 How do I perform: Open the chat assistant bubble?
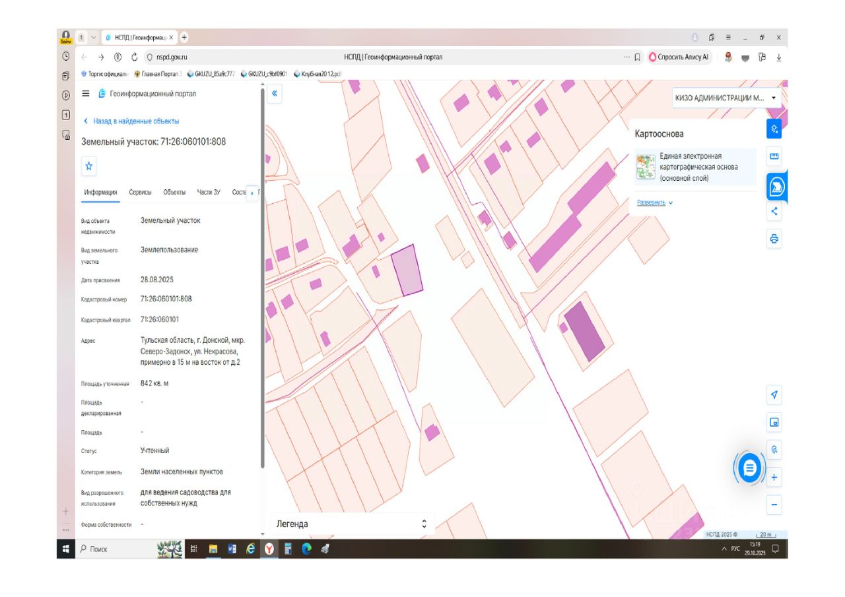point(749,468)
